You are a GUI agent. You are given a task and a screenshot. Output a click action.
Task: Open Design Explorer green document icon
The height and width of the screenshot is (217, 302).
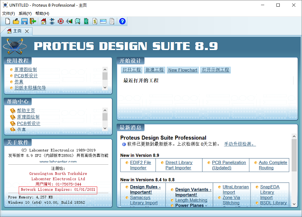pyautogui.click(x=86, y=21)
